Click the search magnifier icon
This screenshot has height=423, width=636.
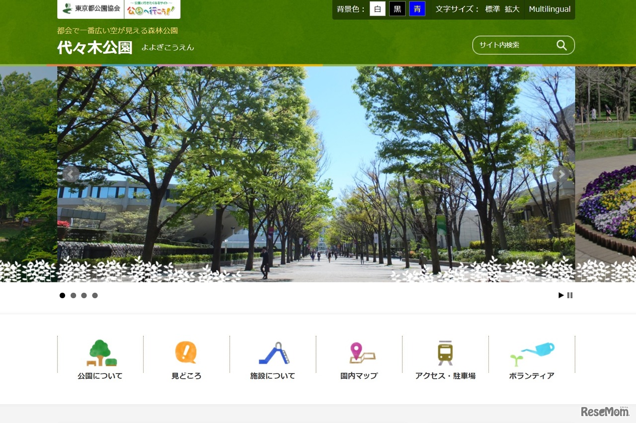pyautogui.click(x=561, y=45)
